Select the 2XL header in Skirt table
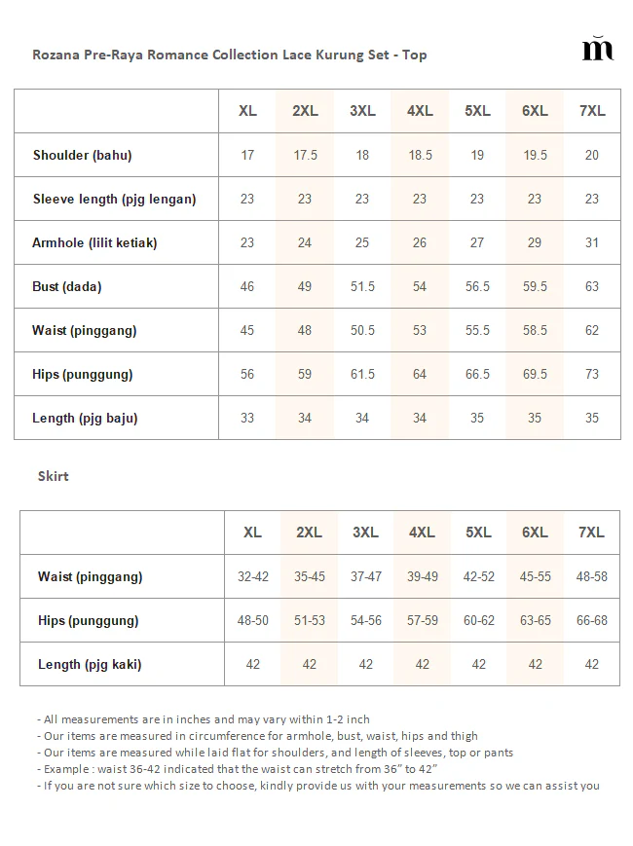 (310, 533)
